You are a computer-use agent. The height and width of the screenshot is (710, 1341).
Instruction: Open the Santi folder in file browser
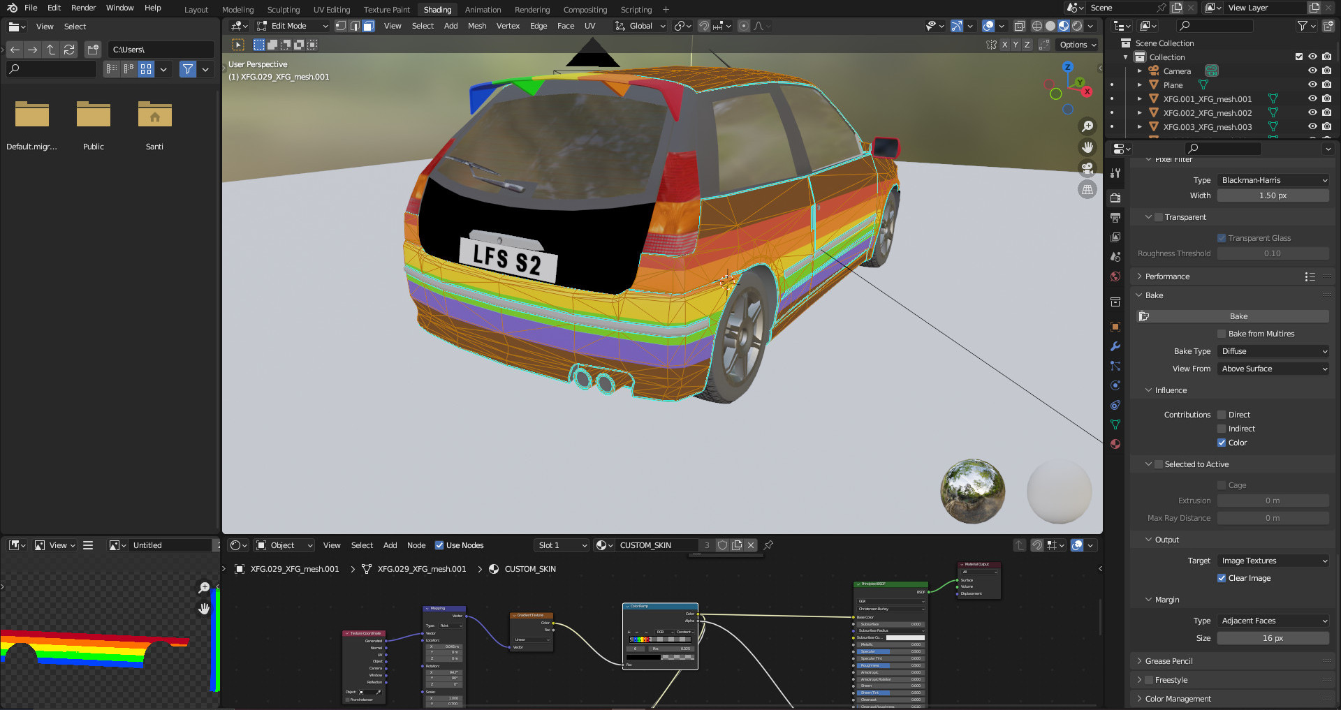pos(155,124)
